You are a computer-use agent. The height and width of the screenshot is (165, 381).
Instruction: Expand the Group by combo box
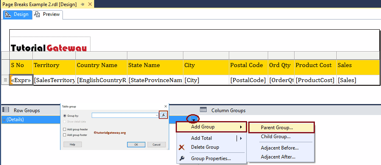[x=157, y=115]
